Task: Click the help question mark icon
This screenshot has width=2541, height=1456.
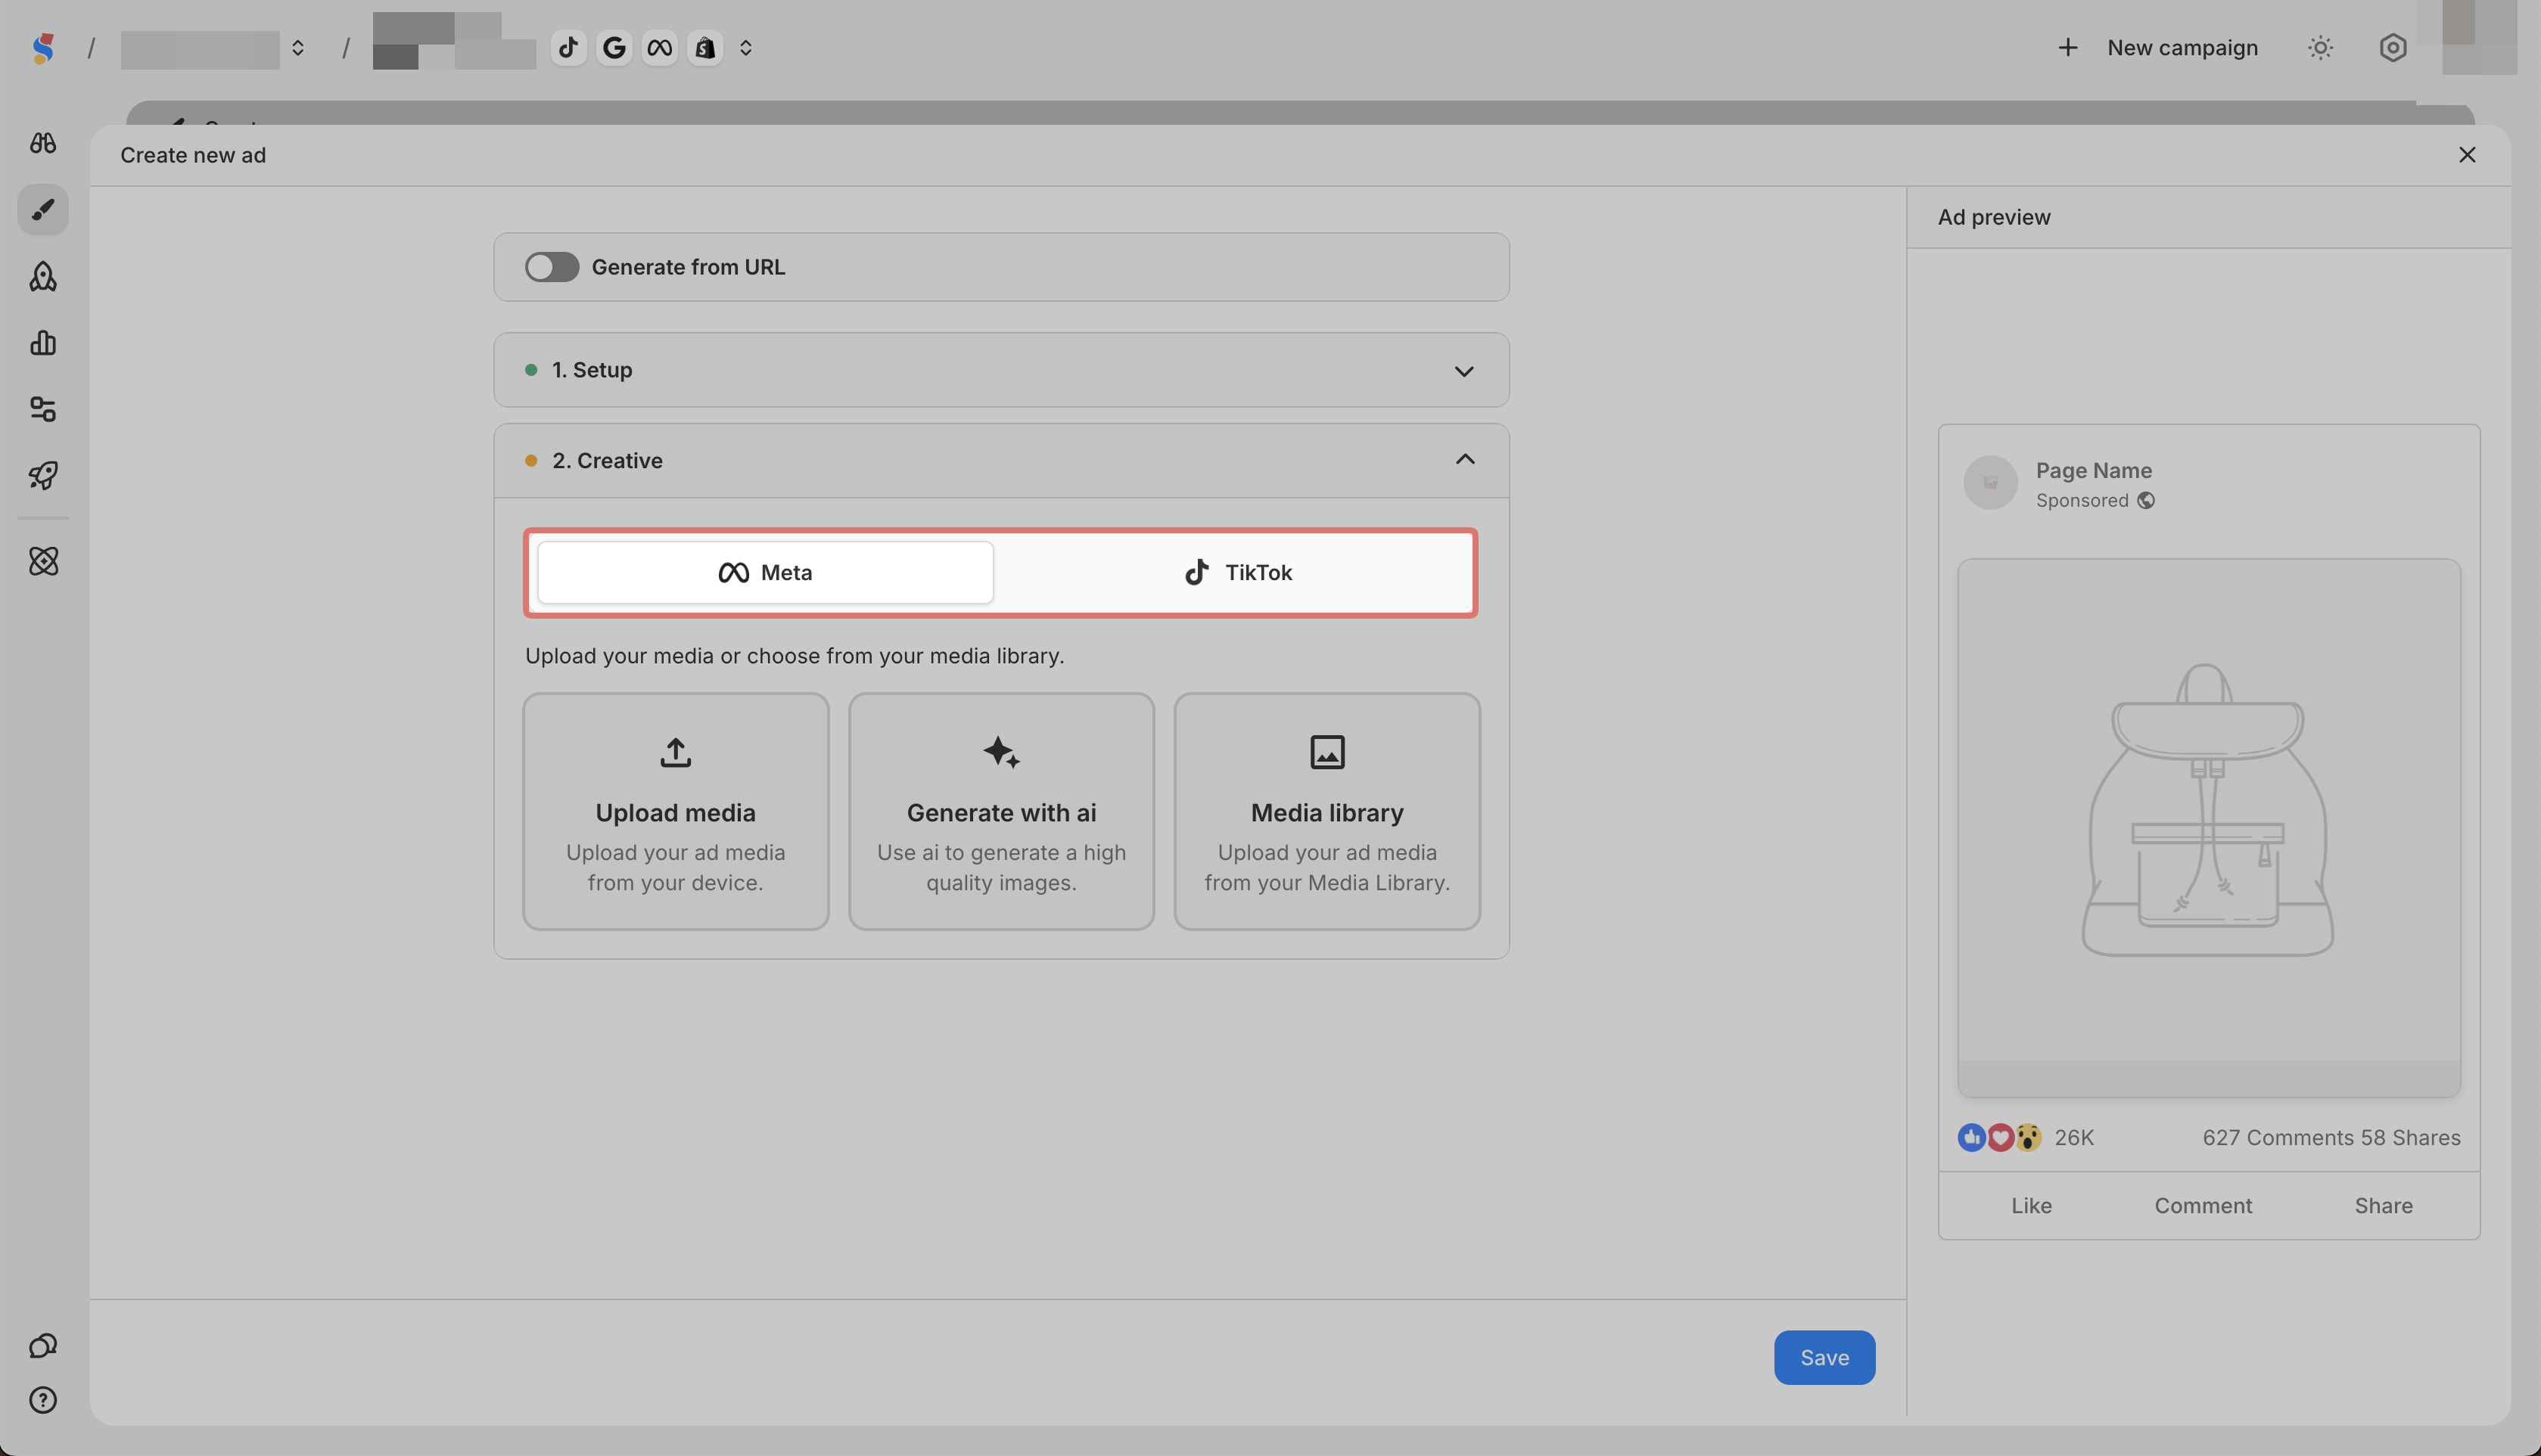Action: [x=43, y=1400]
